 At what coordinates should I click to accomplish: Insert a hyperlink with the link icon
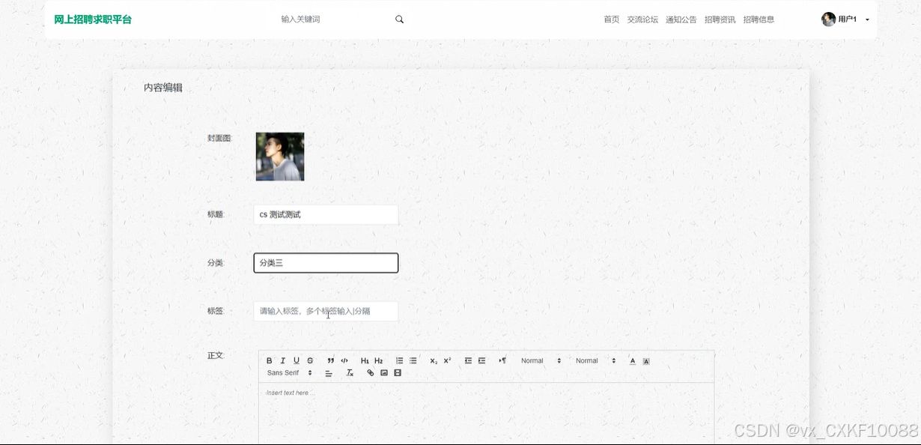pos(371,373)
